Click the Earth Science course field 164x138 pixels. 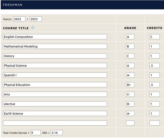[55, 113]
